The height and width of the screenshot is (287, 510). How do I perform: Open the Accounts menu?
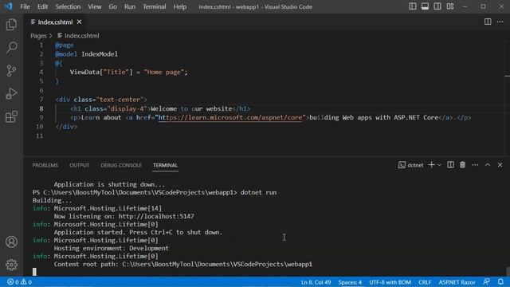point(11,242)
